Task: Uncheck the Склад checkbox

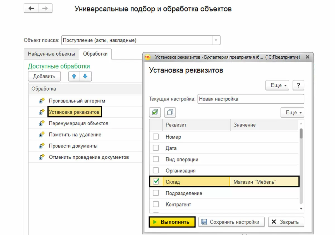Action: pyautogui.click(x=156, y=182)
